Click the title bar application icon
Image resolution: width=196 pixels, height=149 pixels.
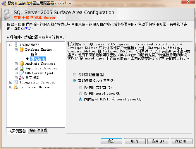coord(4,3)
